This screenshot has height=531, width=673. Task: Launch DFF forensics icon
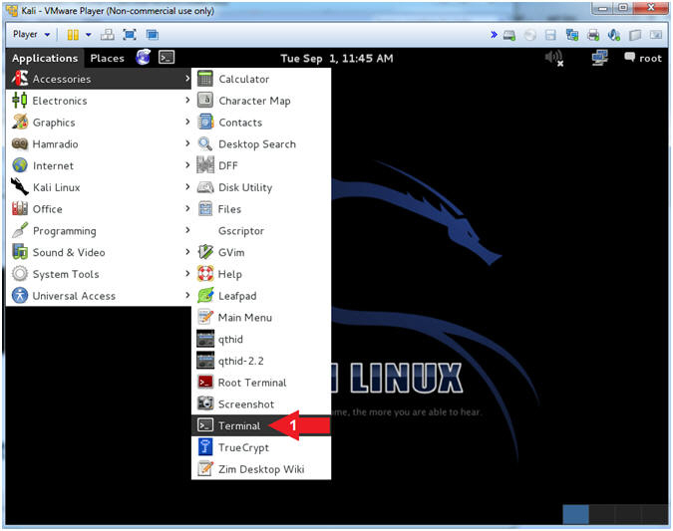205,165
